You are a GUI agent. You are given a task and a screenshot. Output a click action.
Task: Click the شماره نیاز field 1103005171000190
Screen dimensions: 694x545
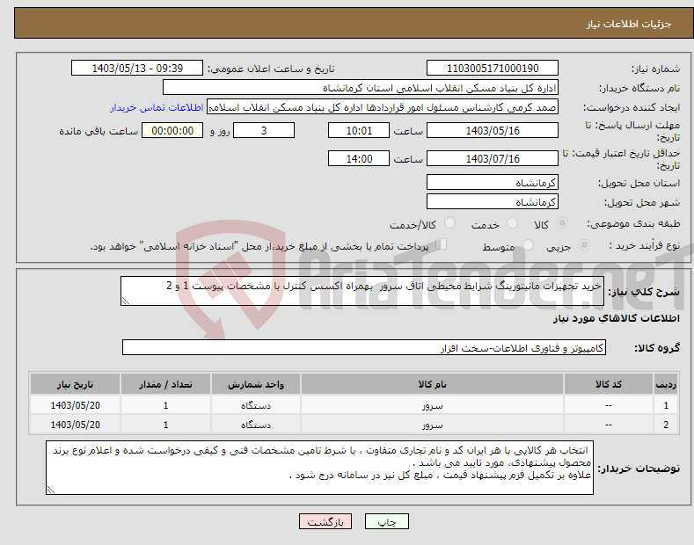[x=493, y=69]
